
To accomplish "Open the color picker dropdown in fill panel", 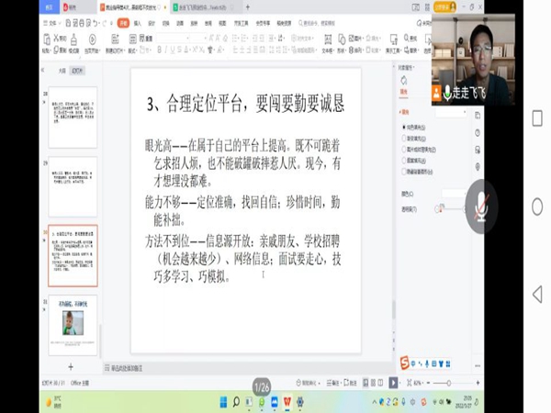I will click(454, 194).
